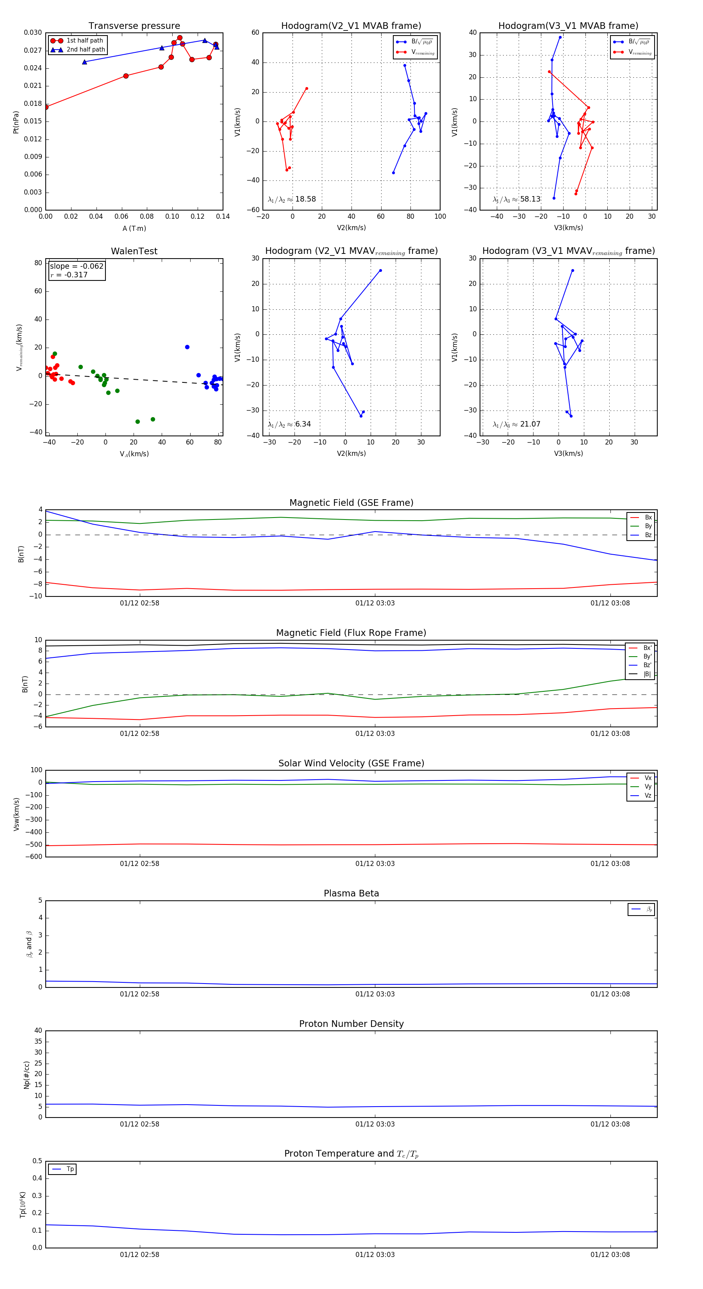Click the "V2(km/s)" label under the V2_V1 MVAB hodogram
This screenshot has width=703, height=1289.
coord(351,228)
